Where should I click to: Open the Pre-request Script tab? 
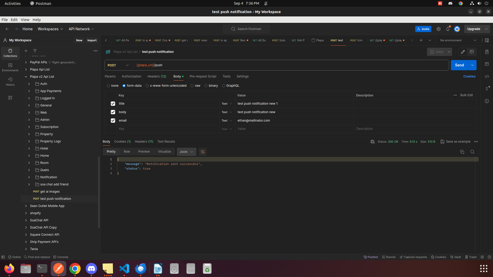click(x=203, y=76)
